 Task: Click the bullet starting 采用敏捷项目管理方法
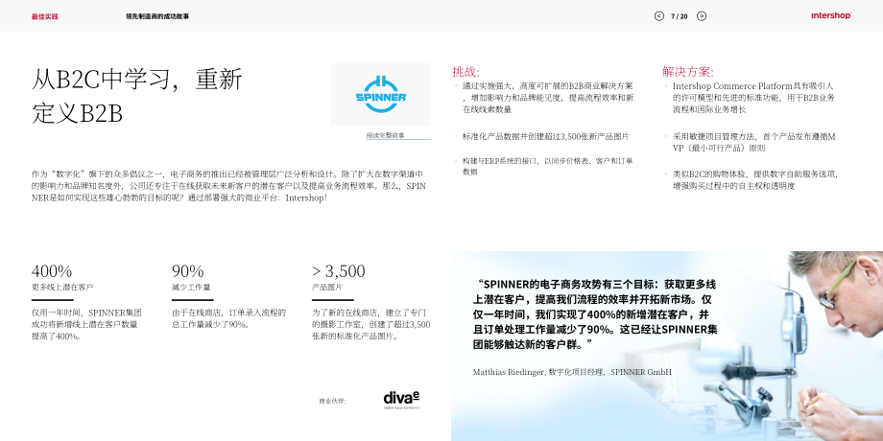[754, 142]
